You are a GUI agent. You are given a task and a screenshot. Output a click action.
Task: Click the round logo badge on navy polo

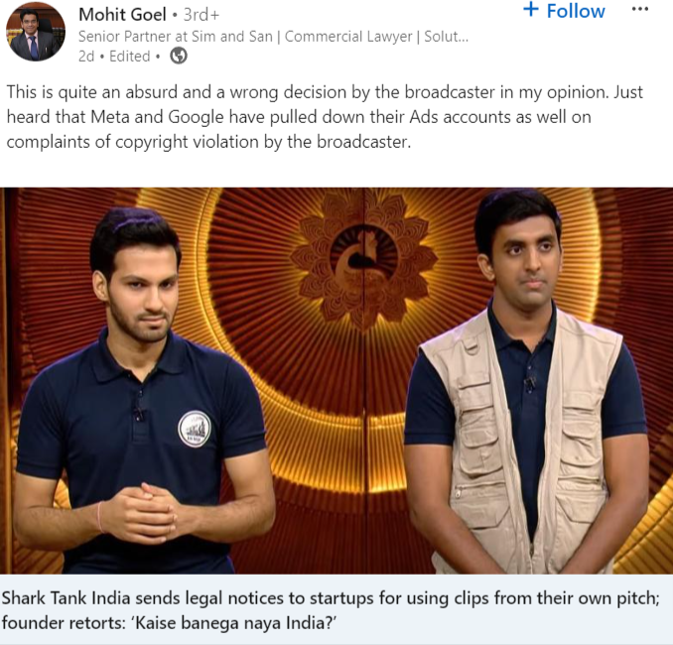pos(195,429)
